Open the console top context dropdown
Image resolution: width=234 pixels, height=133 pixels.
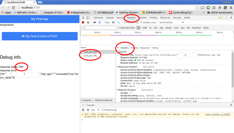point(95,110)
